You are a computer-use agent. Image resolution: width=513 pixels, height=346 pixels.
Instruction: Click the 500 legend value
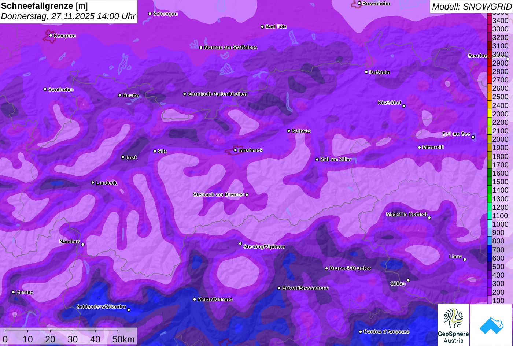point(498,267)
